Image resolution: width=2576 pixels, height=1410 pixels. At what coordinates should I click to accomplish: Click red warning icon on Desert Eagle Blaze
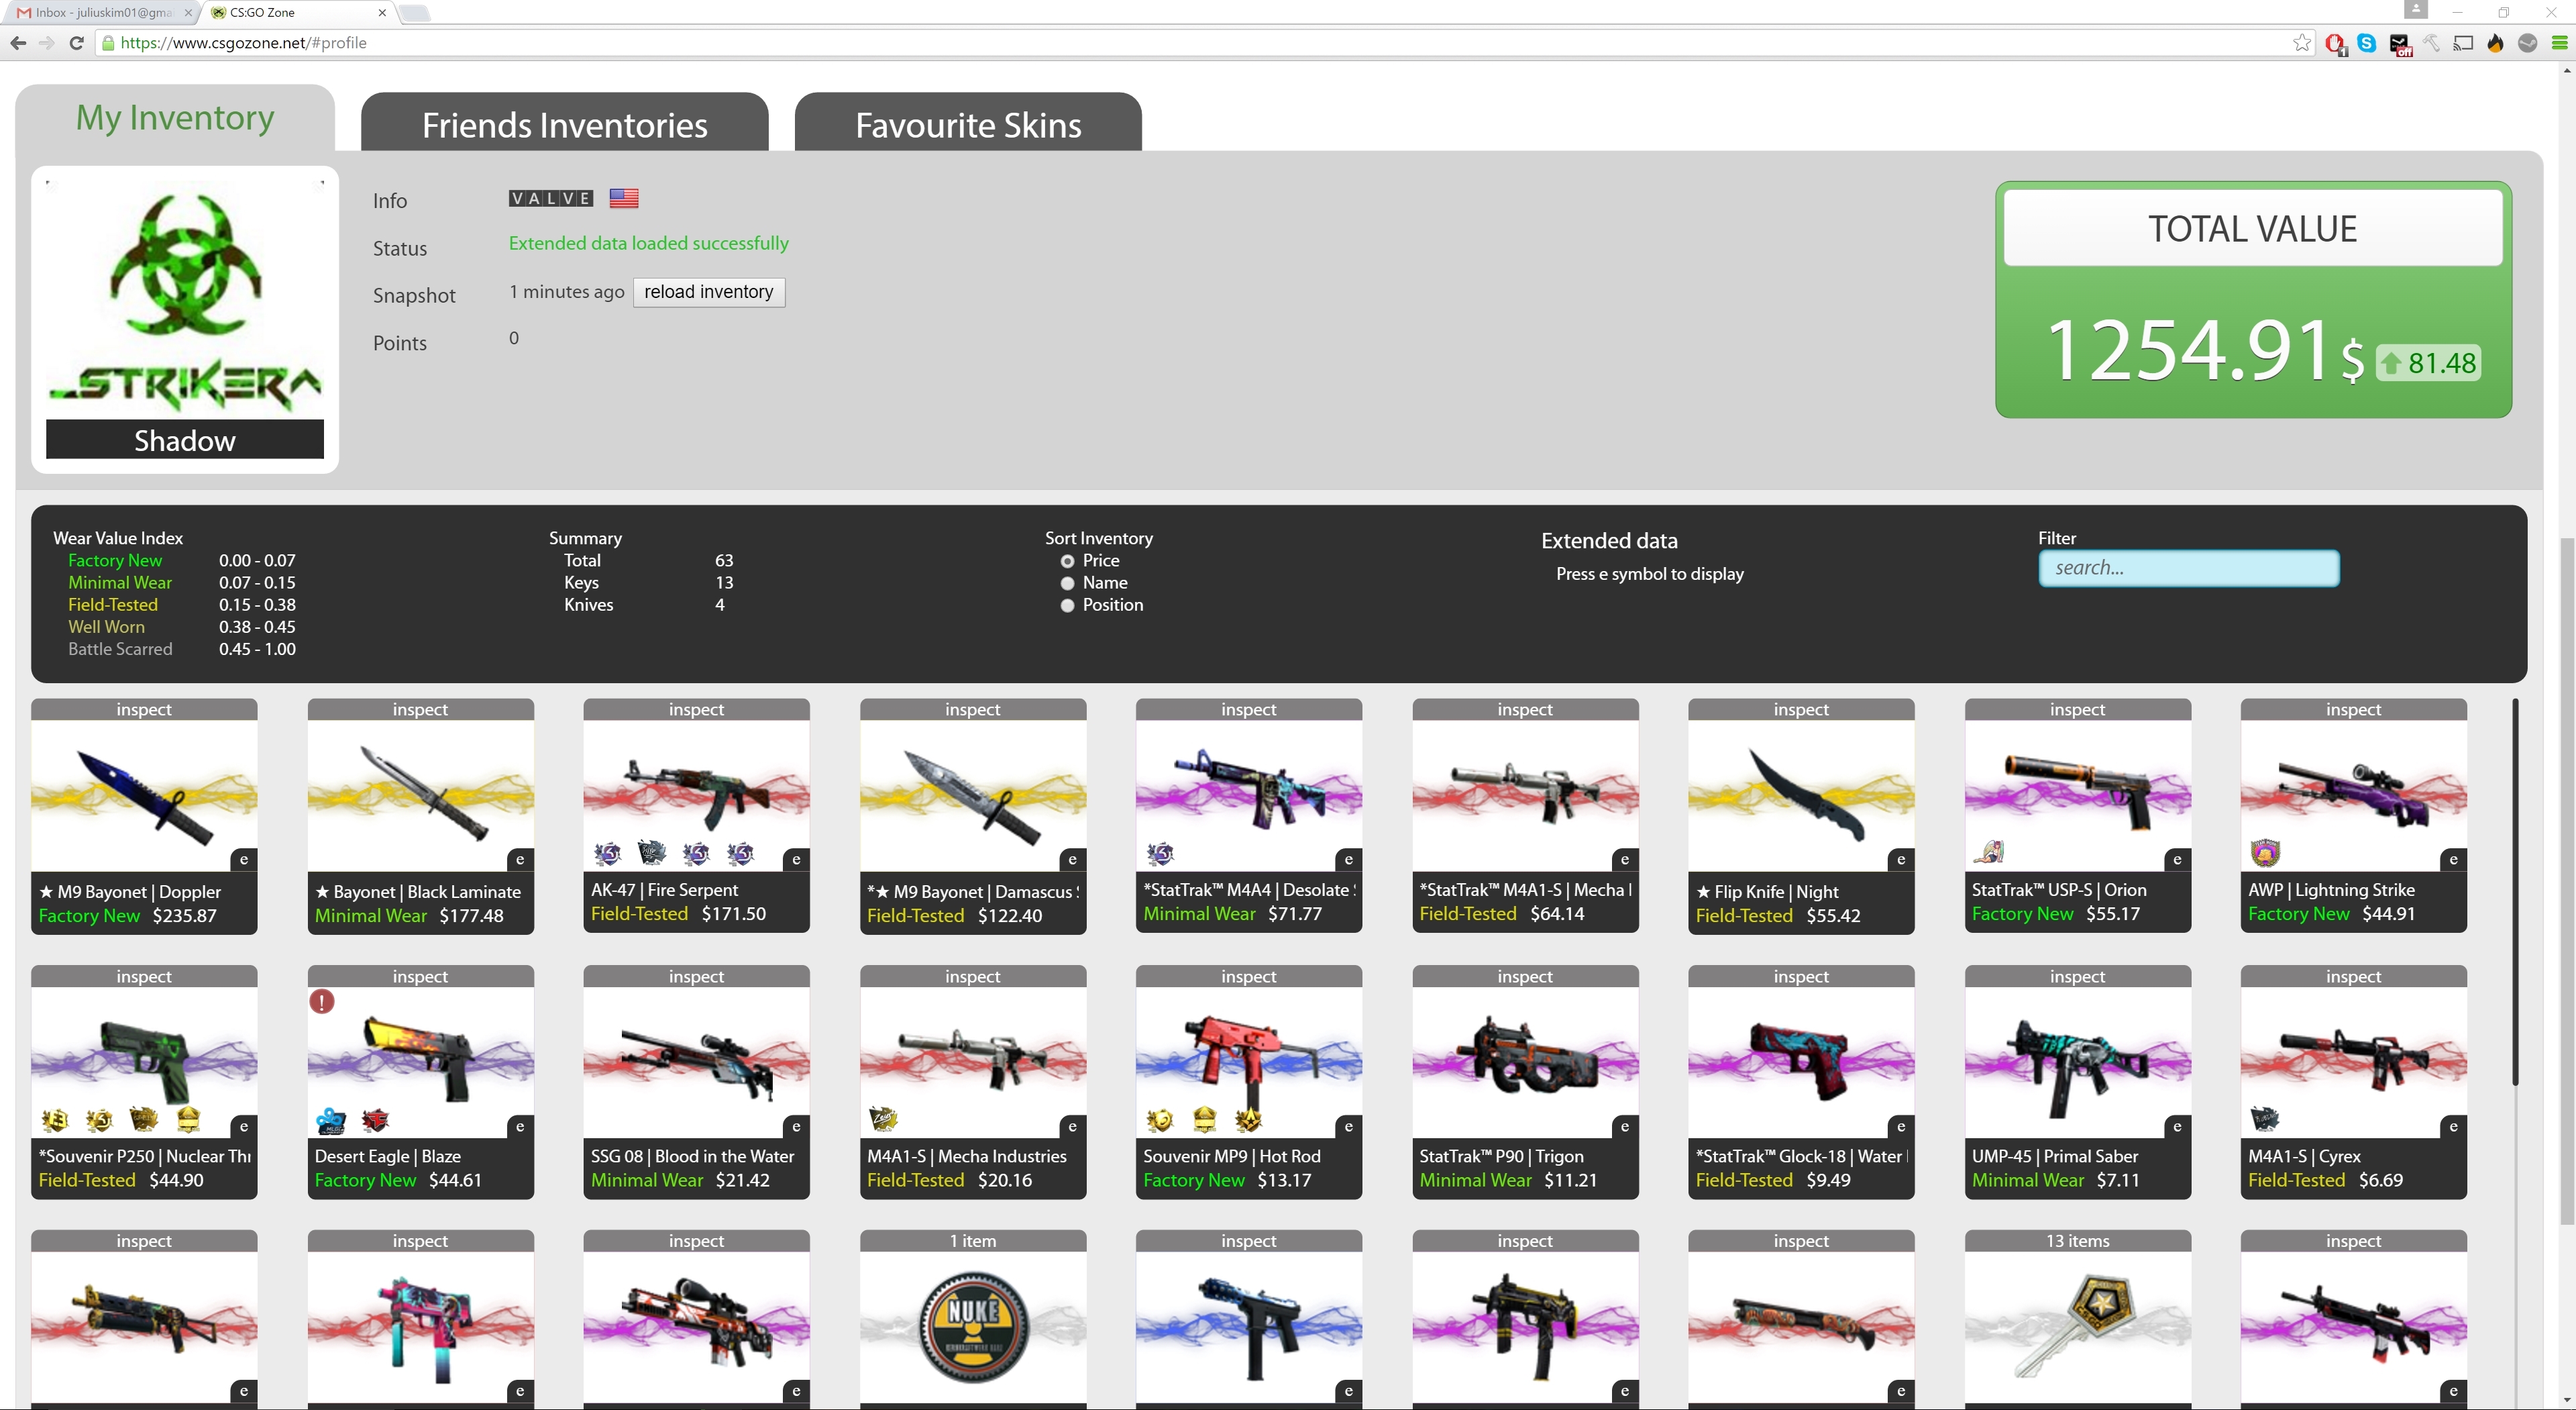321,1001
